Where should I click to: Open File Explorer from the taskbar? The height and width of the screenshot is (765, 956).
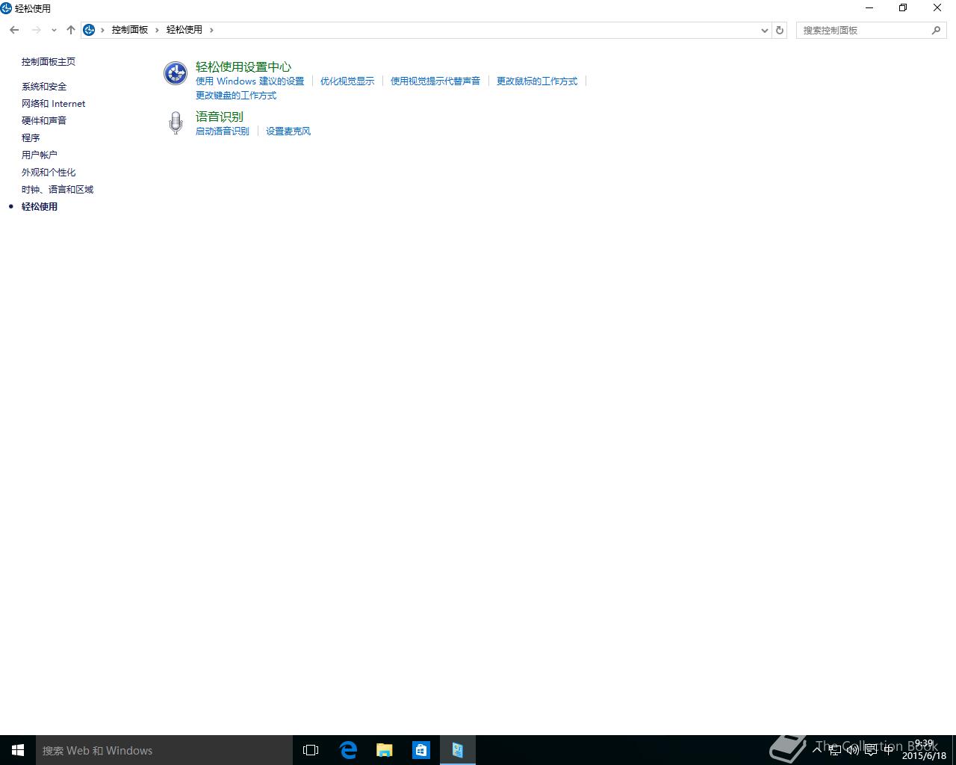point(385,750)
